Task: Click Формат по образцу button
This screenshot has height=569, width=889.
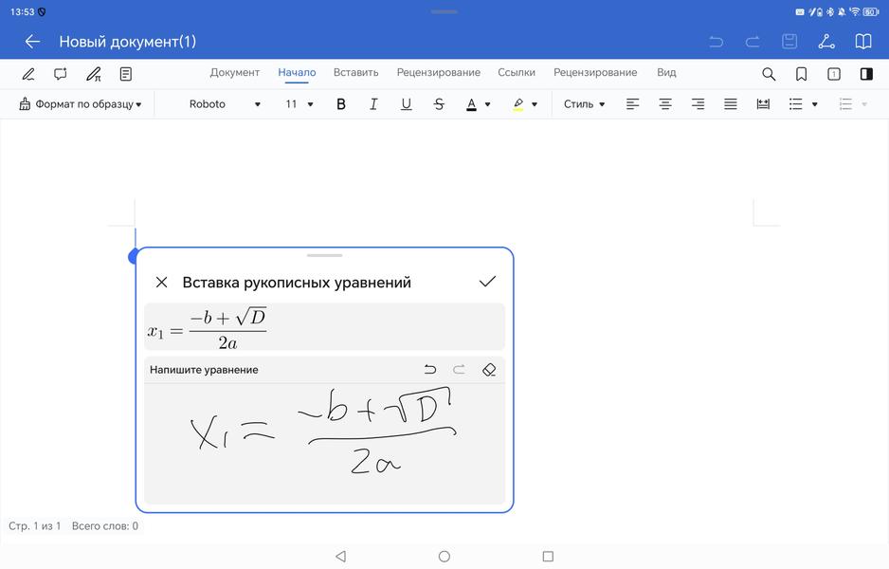Action: click(81, 104)
